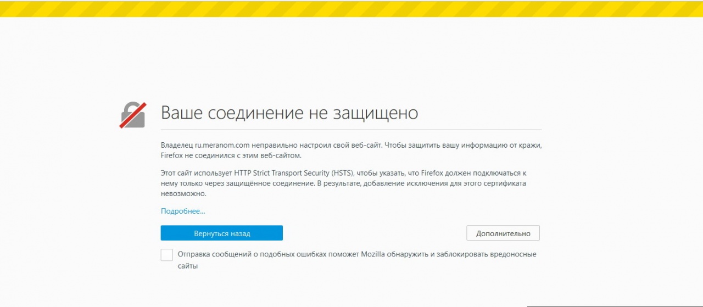Open the «Подробнее…» link
Screen dimensions: 703x307
182,211
